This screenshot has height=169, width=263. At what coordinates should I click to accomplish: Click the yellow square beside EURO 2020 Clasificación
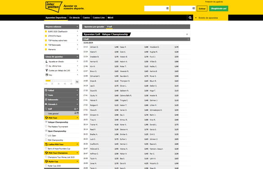(46, 32)
